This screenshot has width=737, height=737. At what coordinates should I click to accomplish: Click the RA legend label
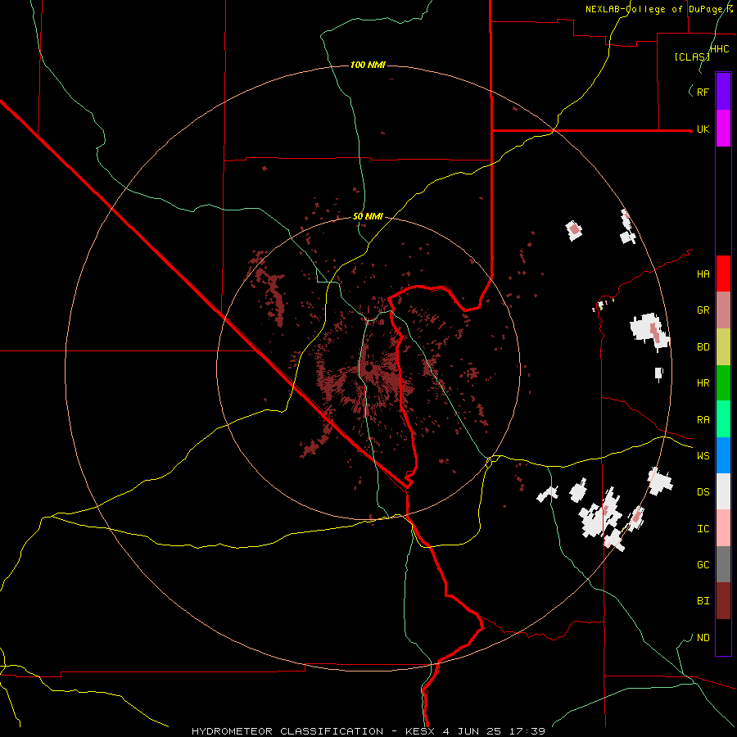tap(703, 420)
